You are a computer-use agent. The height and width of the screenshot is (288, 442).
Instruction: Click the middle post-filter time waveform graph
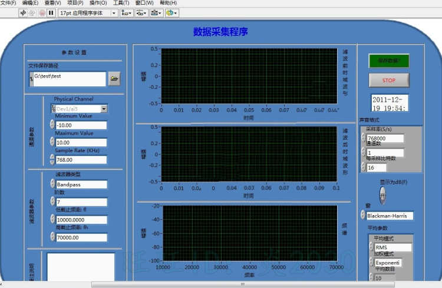click(x=249, y=154)
